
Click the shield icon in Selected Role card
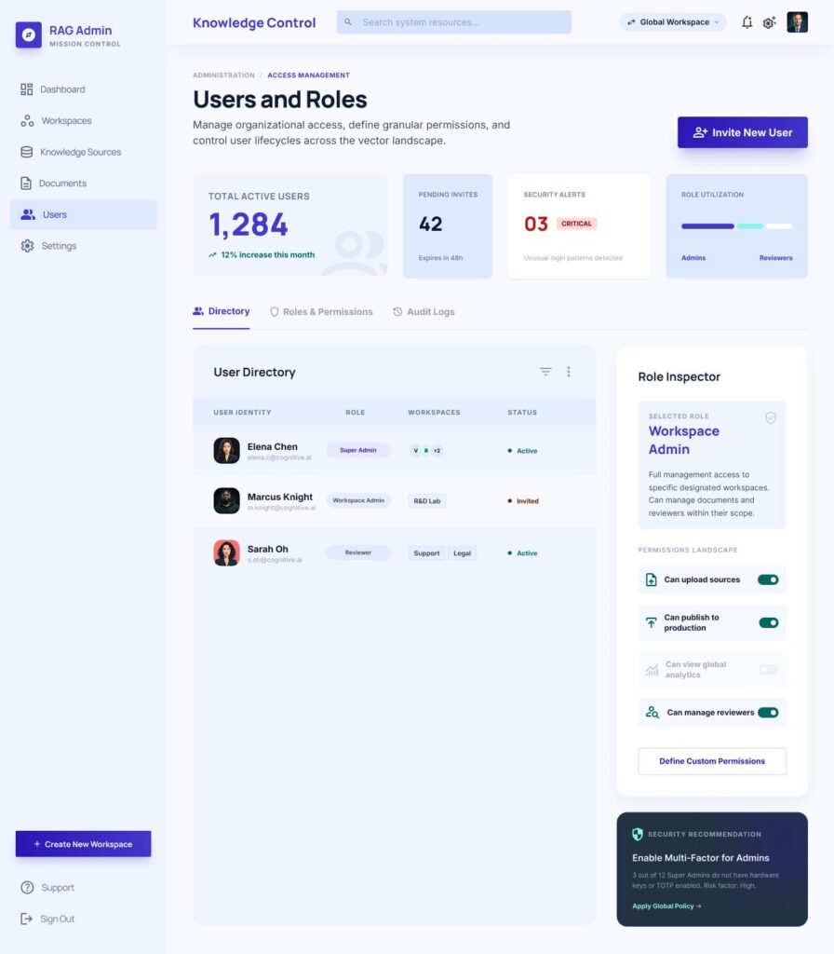tap(770, 418)
